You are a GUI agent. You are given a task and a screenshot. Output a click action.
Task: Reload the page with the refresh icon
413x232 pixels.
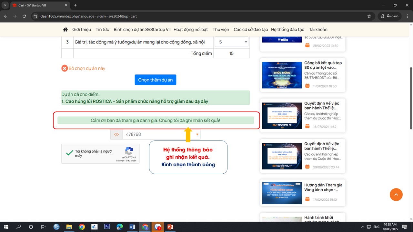click(24, 16)
